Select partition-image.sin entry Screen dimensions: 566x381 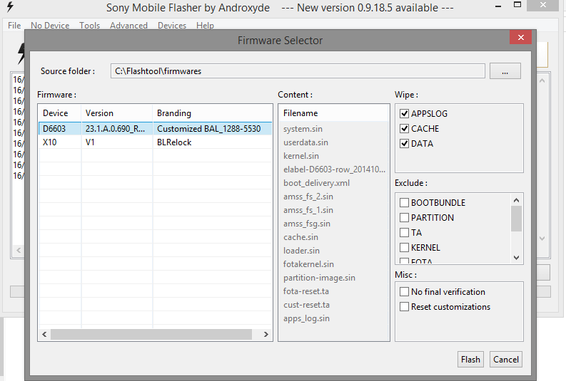(x=320, y=278)
